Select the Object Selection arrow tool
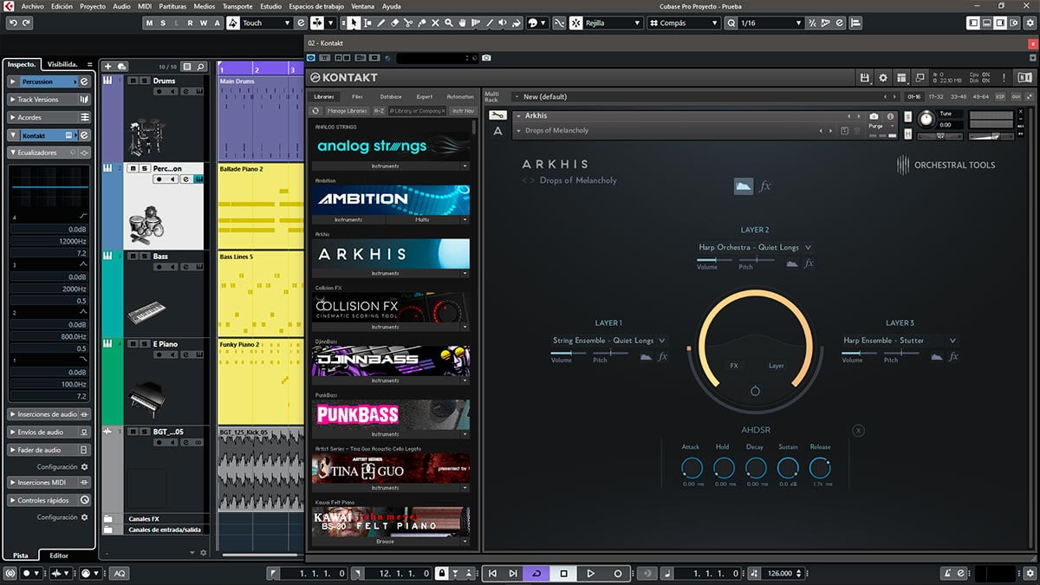The height and width of the screenshot is (585, 1040). (x=354, y=23)
